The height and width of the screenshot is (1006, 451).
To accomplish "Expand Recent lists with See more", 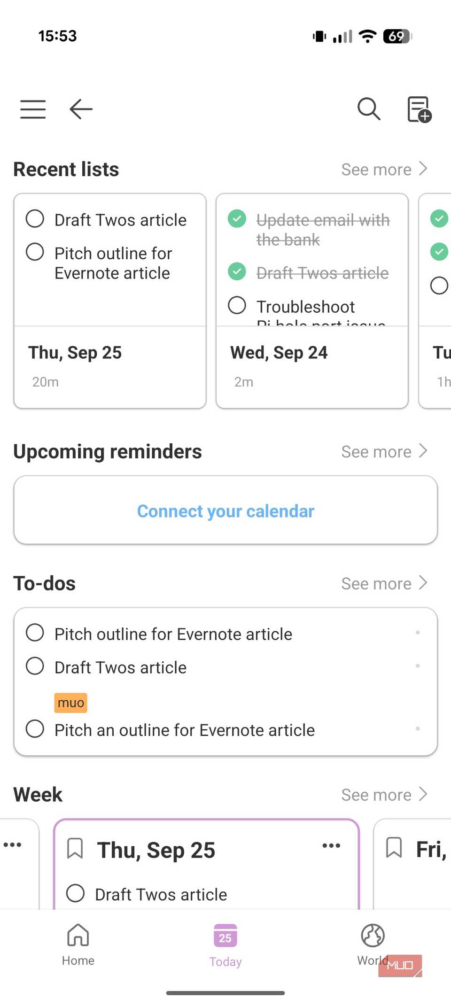I will pyautogui.click(x=384, y=170).
